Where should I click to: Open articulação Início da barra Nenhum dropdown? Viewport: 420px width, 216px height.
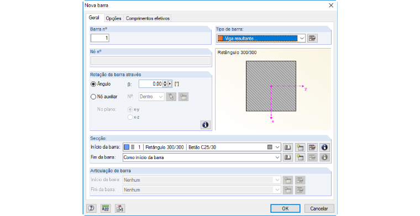coord(277,180)
